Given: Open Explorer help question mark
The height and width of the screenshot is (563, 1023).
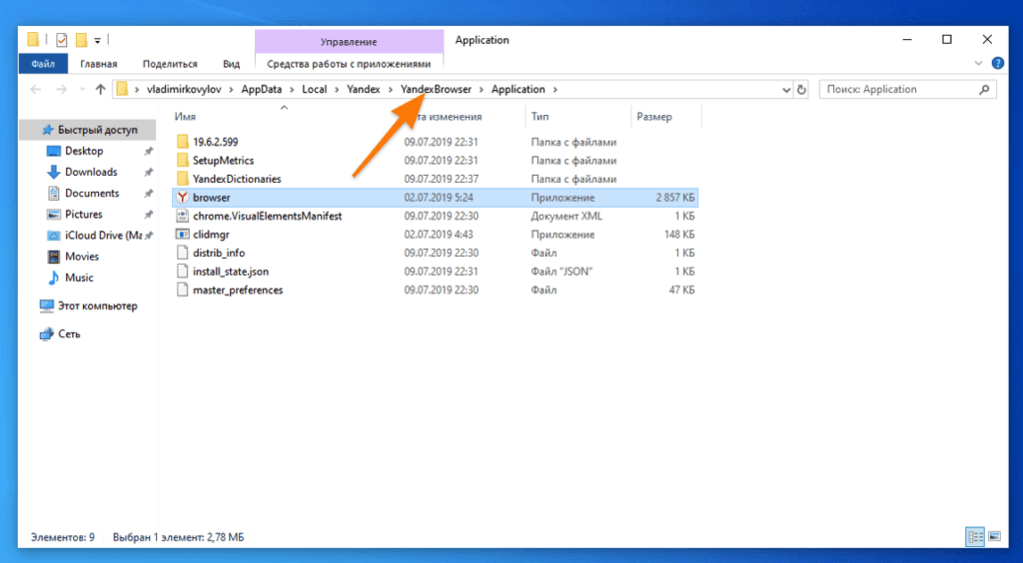Looking at the screenshot, I should coord(998,63).
